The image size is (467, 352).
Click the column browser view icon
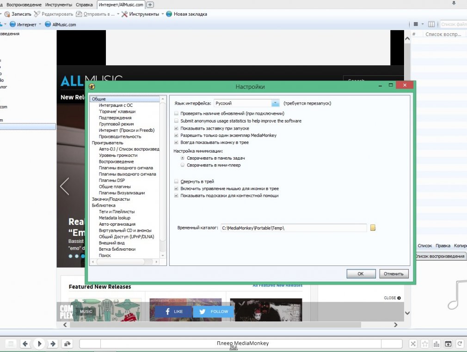pyautogui.click(x=431, y=24)
